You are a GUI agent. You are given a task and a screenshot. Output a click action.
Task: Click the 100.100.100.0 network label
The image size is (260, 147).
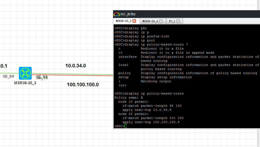[83, 85]
